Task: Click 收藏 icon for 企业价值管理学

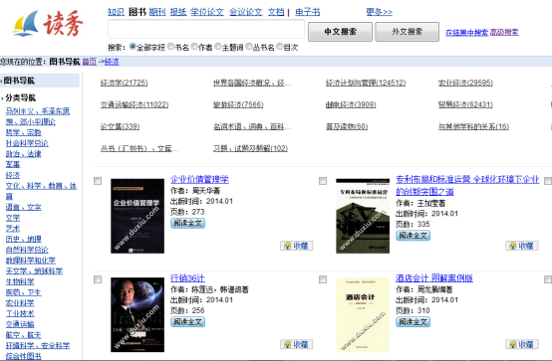Action: pyautogui.click(x=296, y=246)
